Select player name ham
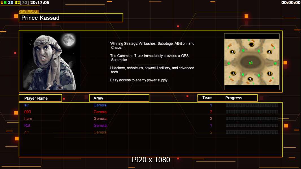Viewport: 301px width, 169px height. point(28,119)
